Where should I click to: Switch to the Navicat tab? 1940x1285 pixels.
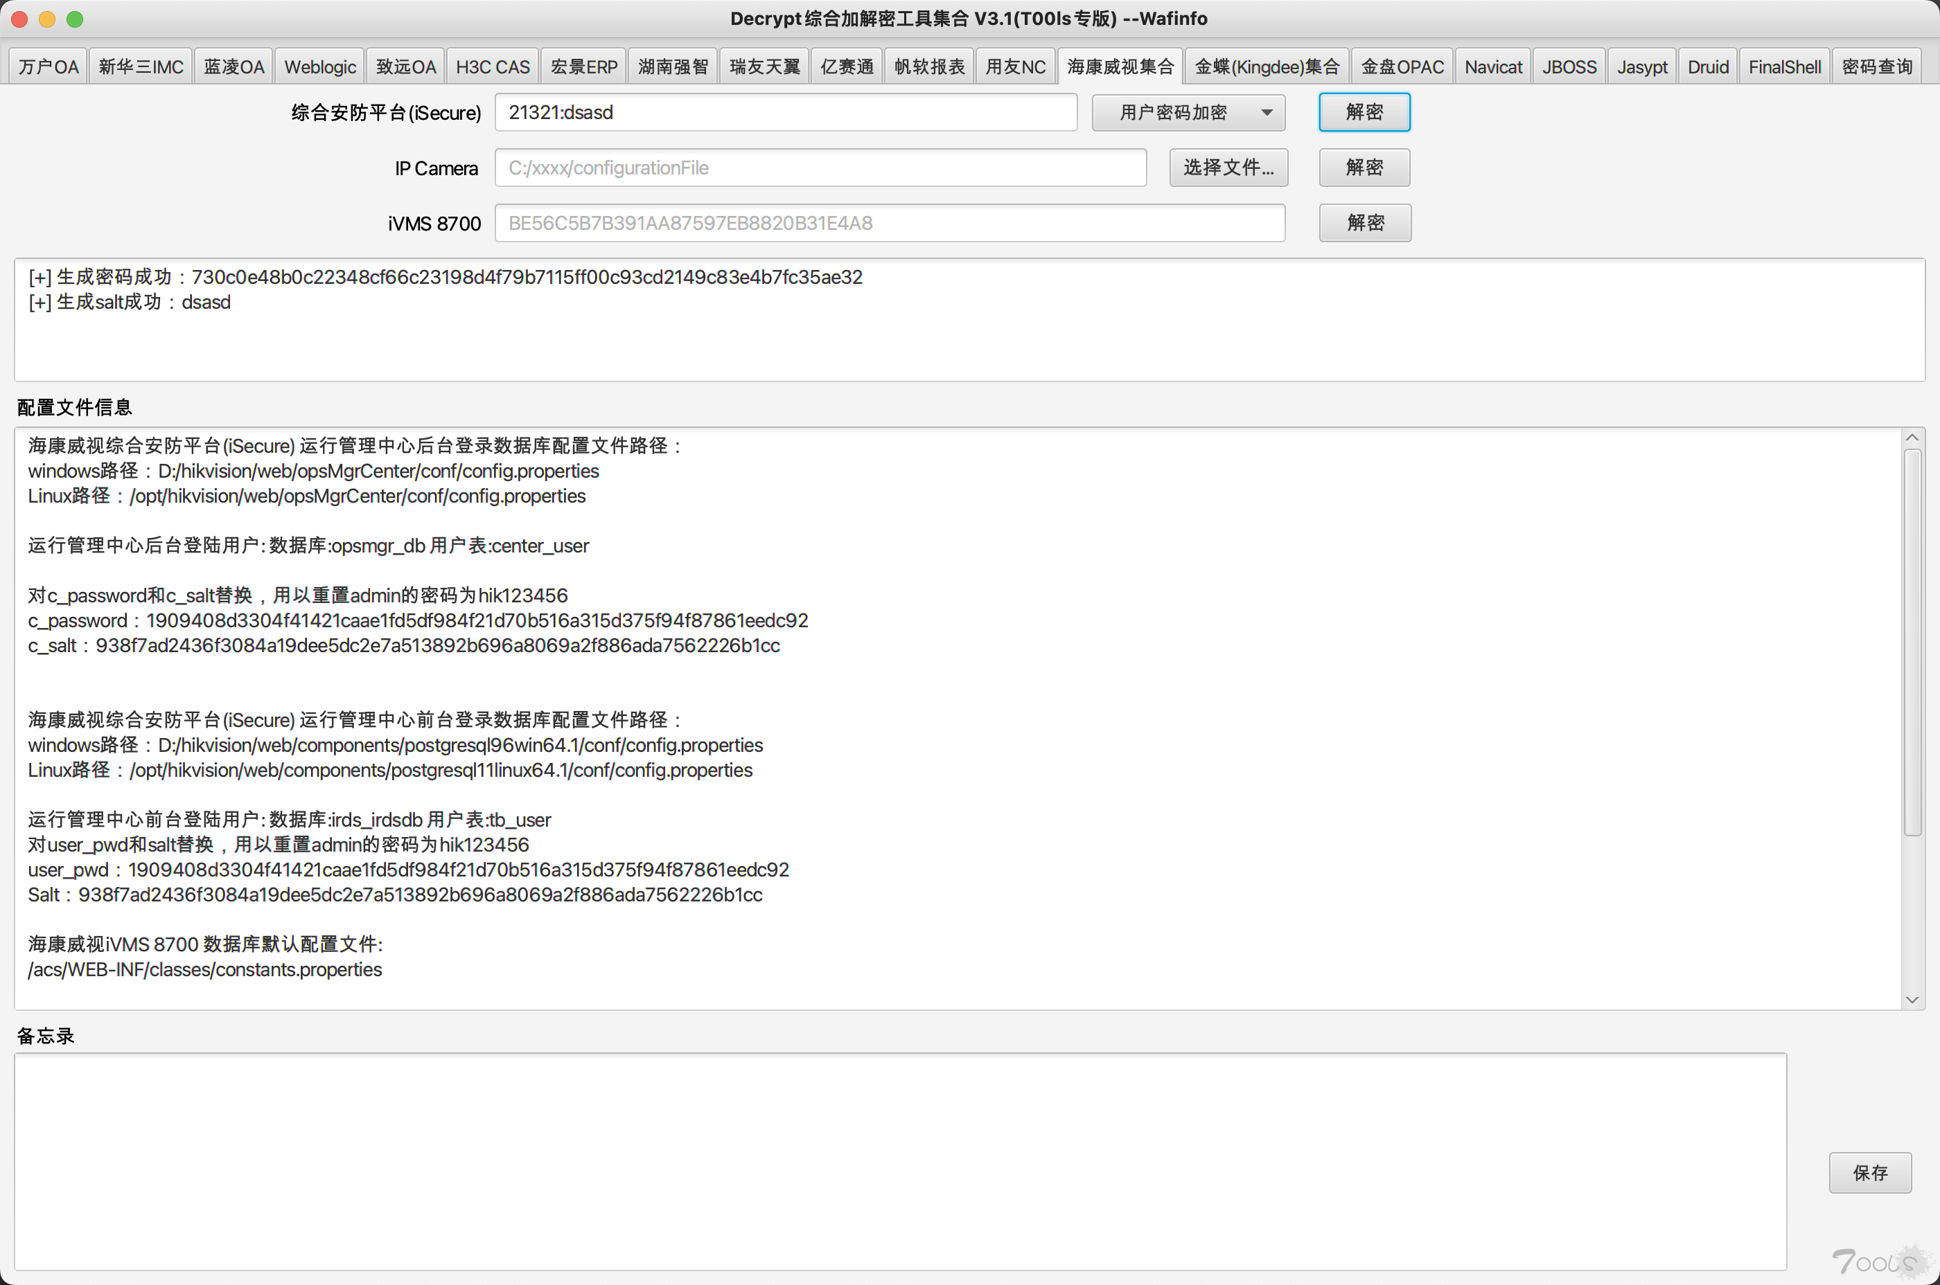1493,66
